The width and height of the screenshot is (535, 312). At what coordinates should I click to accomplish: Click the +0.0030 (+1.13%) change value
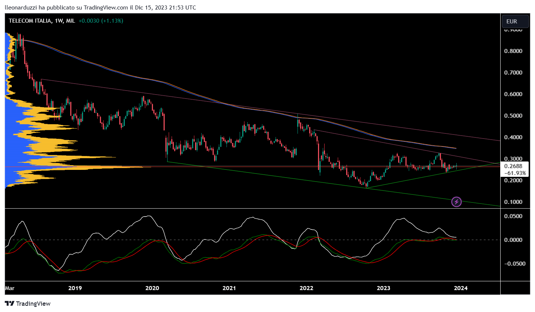click(x=101, y=21)
